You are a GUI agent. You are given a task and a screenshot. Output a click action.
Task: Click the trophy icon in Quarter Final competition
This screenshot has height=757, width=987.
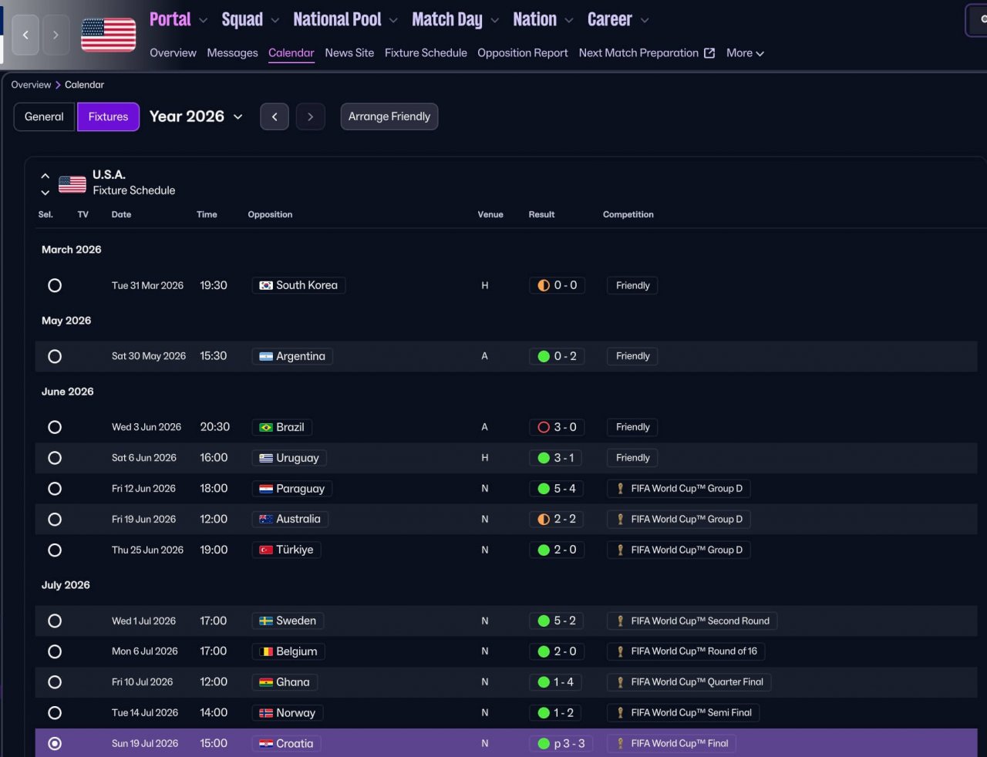pos(620,682)
